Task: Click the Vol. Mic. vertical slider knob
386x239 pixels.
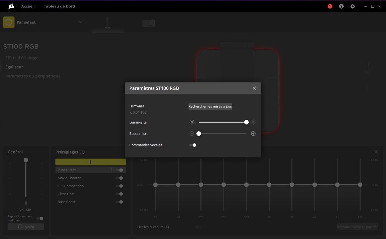Action: pos(26,160)
